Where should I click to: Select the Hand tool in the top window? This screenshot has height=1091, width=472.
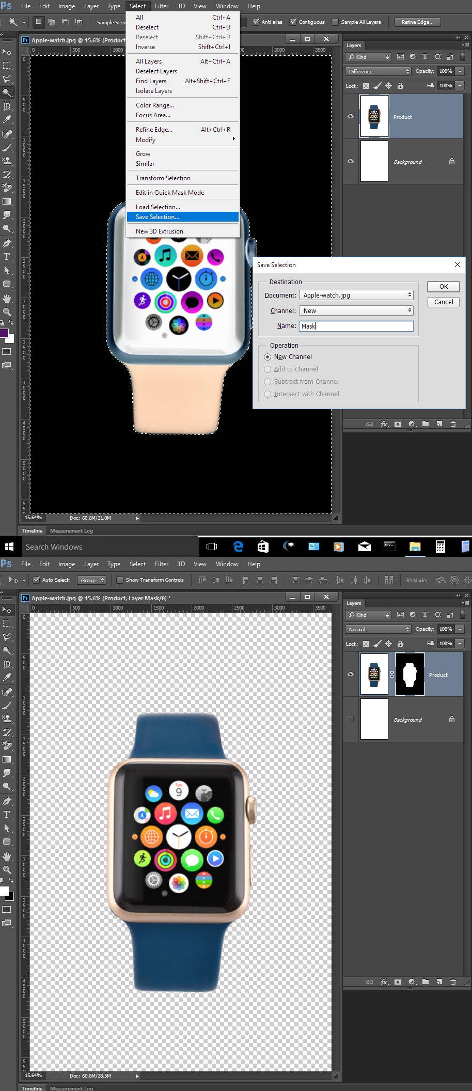[x=7, y=299]
